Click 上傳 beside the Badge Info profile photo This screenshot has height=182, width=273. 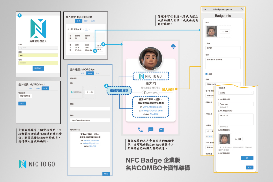pyautogui.click(x=225, y=32)
